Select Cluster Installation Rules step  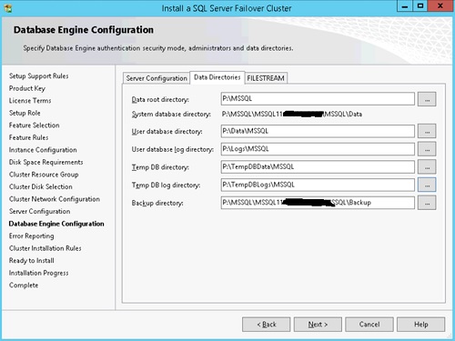click(x=45, y=248)
